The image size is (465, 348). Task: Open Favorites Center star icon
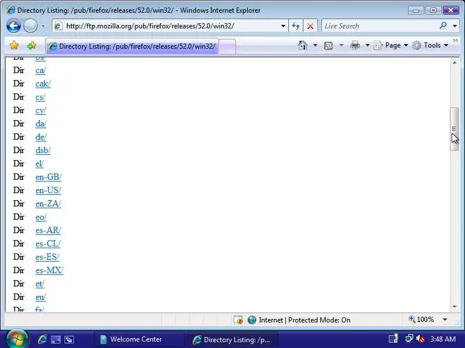pos(14,46)
